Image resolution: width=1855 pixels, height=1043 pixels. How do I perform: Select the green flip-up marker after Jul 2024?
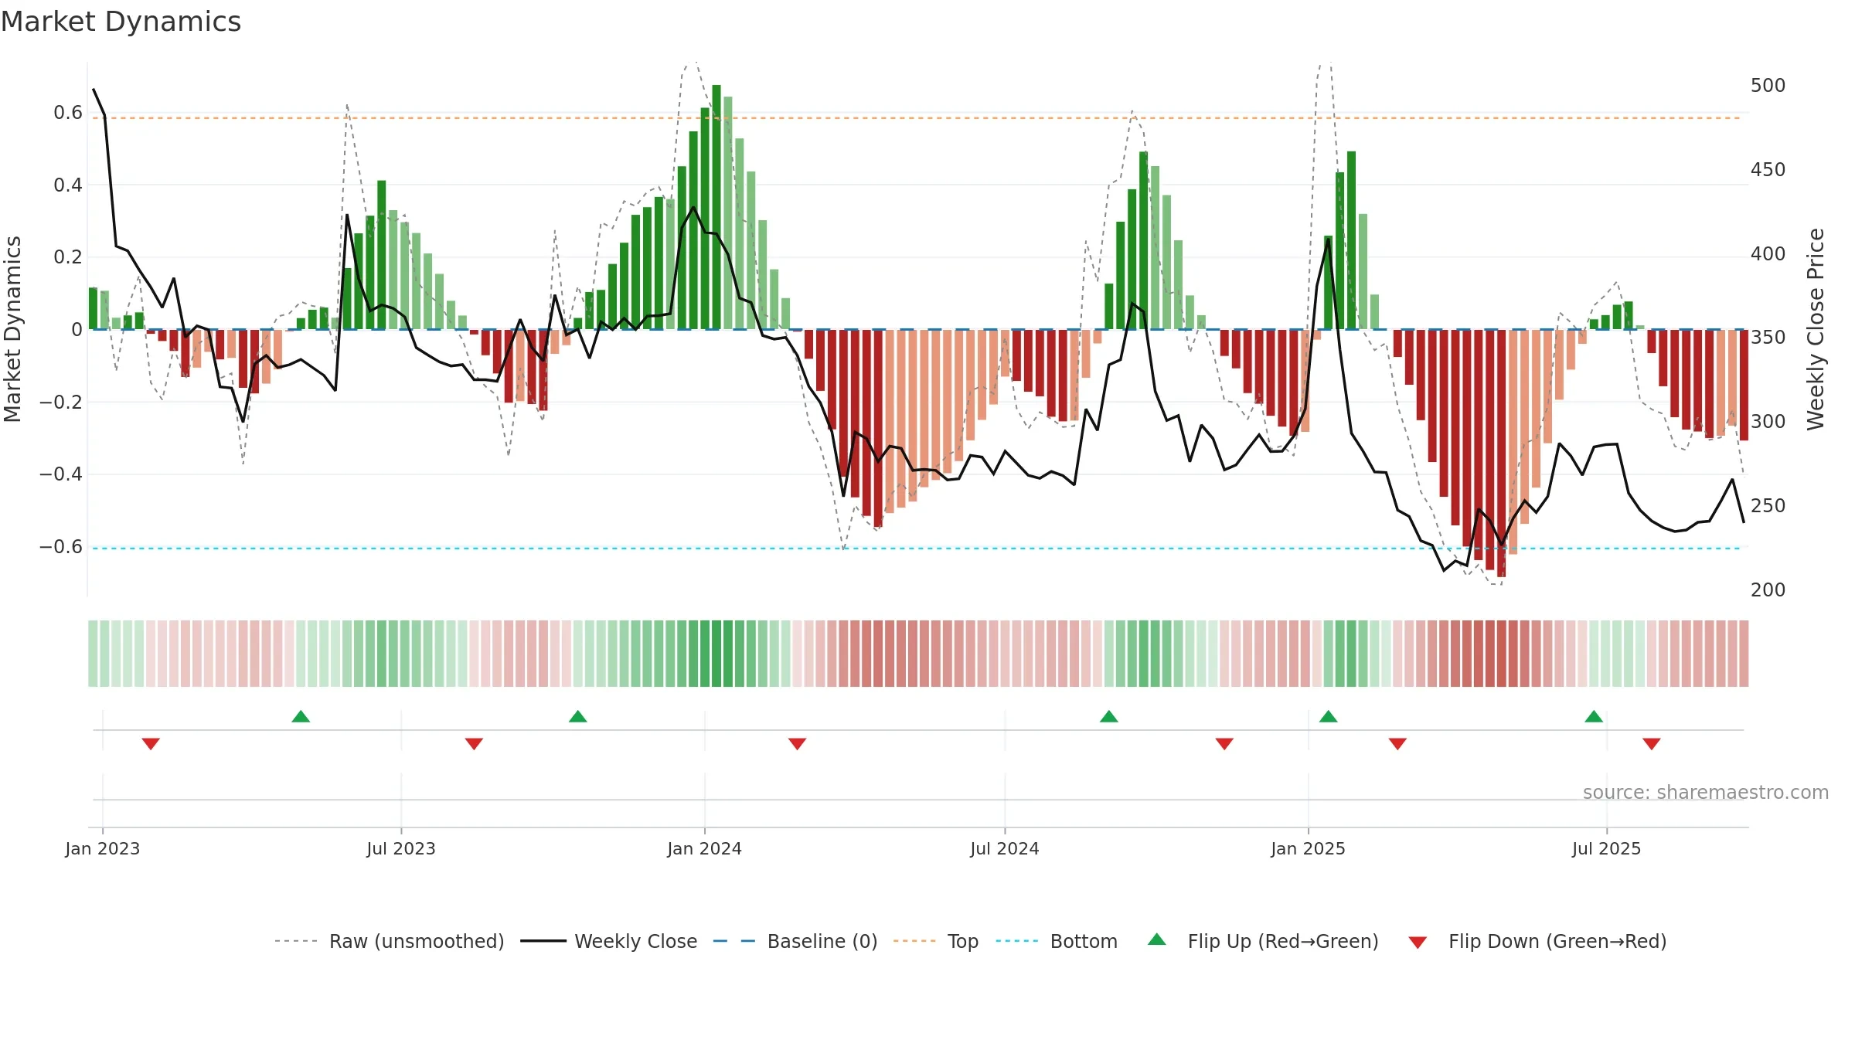[1108, 716]
